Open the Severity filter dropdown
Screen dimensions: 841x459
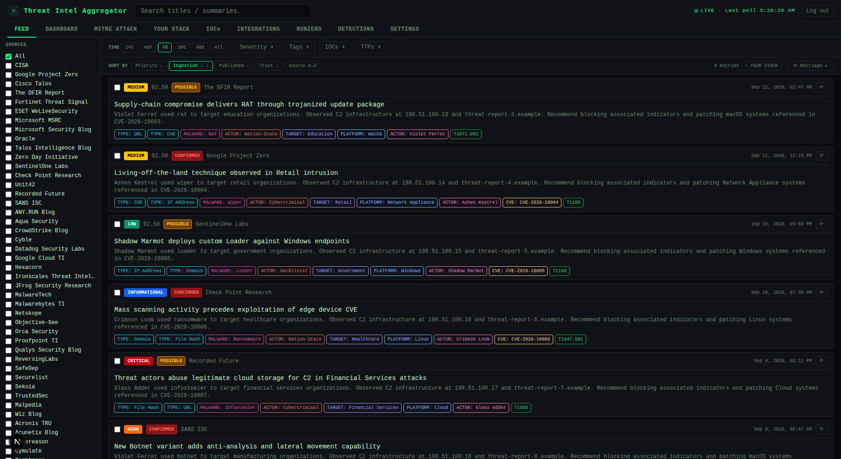pos(256,47)
